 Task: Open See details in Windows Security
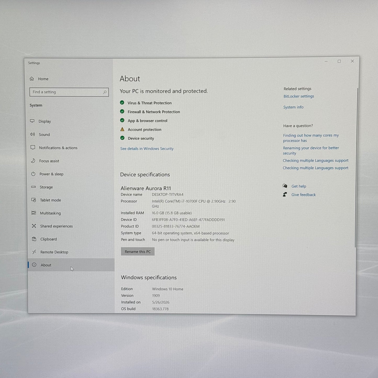click(147, 149)
